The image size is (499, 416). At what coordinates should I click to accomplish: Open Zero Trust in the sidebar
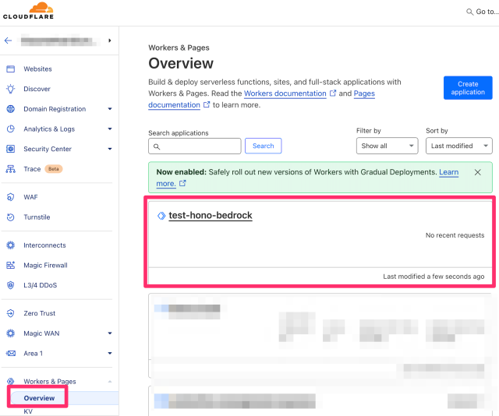coord(40,313)
